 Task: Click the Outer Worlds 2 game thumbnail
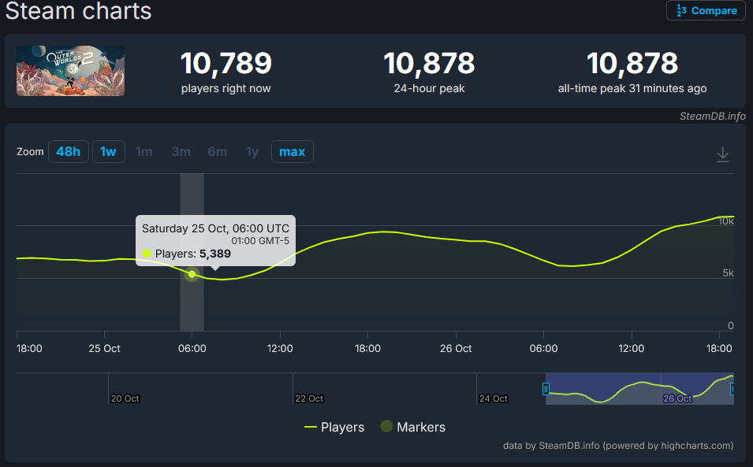[70, 71]
